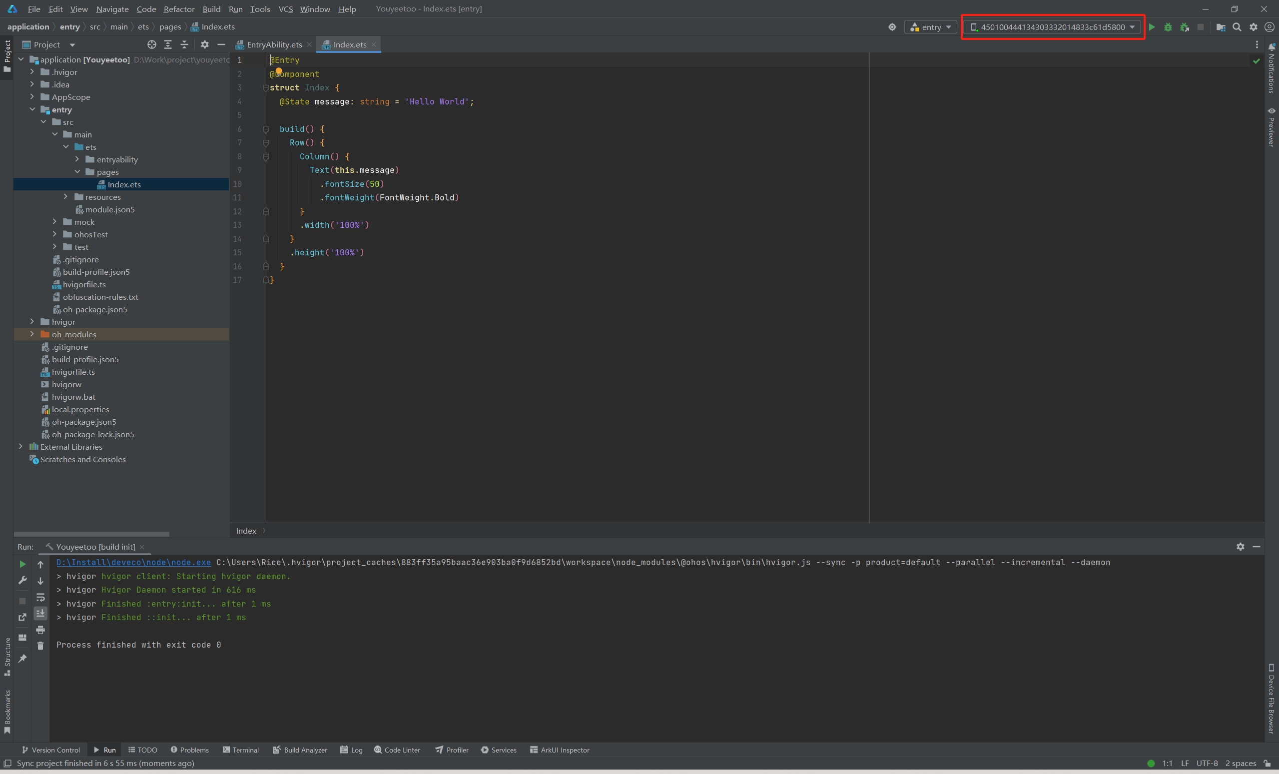Screen dimensions: 1279x774
Task: Open the Terminal tool window tab
Action: click(x=240, y=750)
